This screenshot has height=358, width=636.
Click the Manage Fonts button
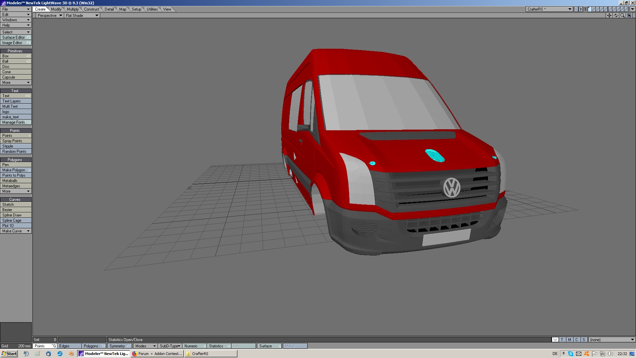16,122
